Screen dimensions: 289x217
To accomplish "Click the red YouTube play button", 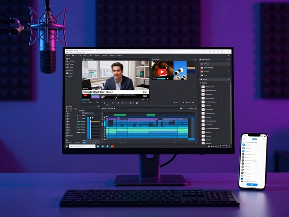I will click(x=162, y=72).
